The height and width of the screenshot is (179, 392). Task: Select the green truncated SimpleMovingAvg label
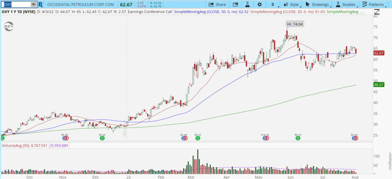345,12
